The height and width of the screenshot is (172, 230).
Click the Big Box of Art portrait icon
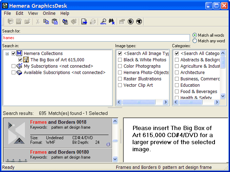point(26,60)
